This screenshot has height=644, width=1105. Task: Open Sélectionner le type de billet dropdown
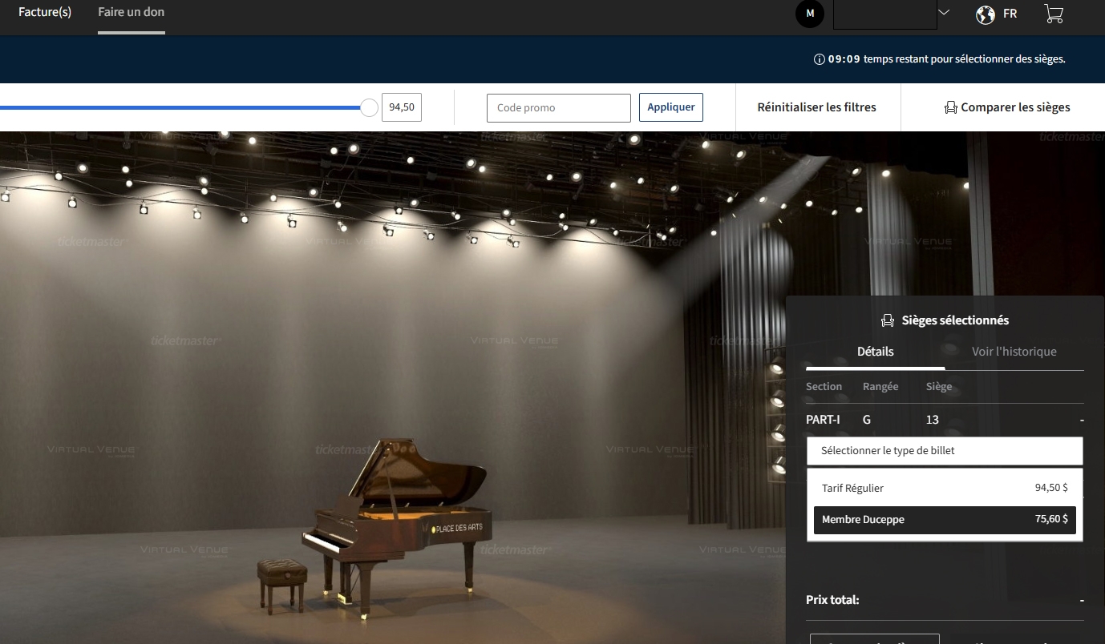[945, 451]
